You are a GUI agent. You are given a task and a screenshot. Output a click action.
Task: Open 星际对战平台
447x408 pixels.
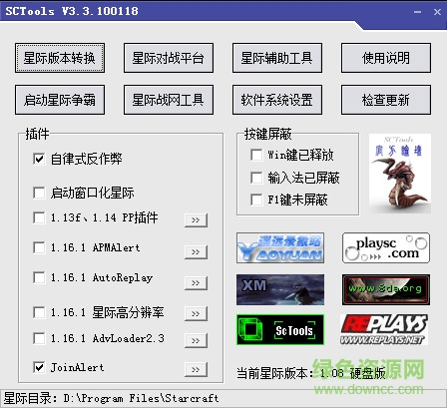(x=169, y=58)
